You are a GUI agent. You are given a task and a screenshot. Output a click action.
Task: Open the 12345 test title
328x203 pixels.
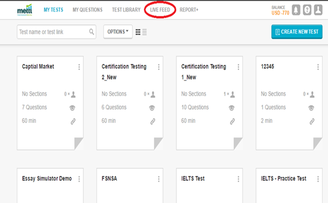coord(267,67)
